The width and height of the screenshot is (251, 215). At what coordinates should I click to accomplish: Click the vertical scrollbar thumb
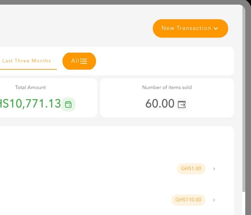(244, 100)
